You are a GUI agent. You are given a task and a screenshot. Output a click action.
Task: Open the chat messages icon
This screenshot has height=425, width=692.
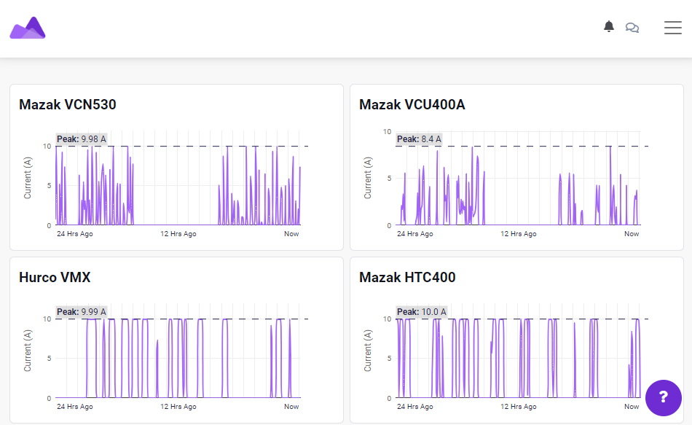[x=632, y=28]
